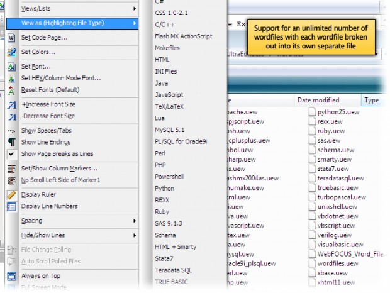Select schema.uew file
This screenshot has height=293, width=390.
pyautogui.click(x=336, y=150)
